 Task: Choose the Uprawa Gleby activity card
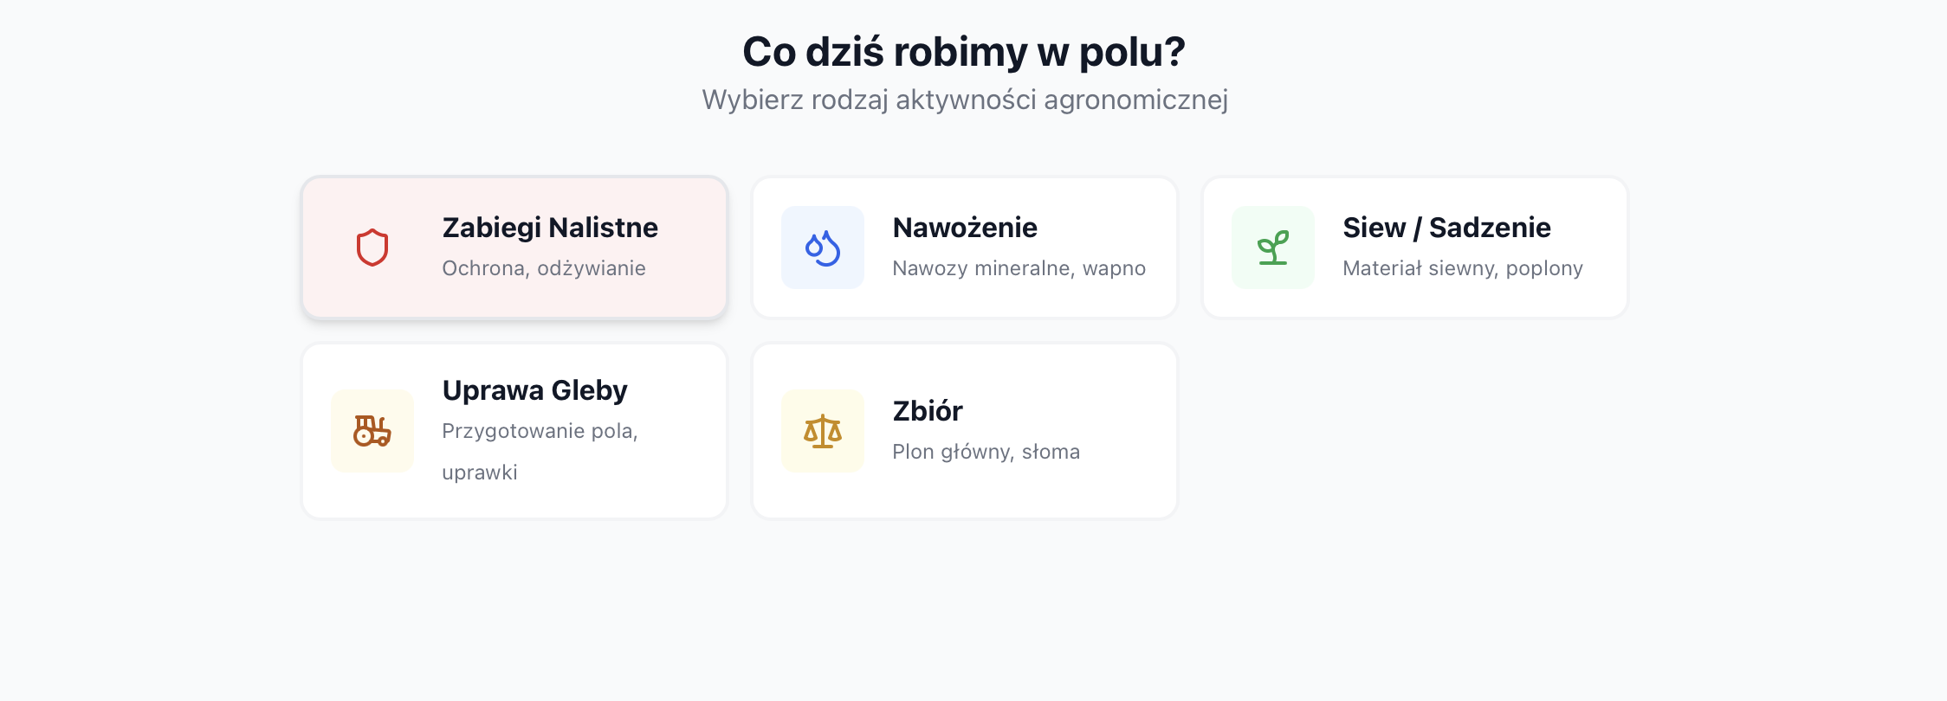514,431
